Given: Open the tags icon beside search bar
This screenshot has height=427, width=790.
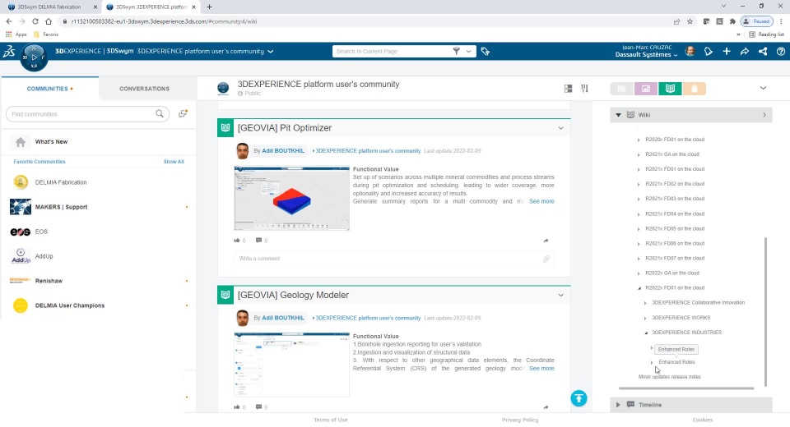Looking at the screenshot, I should (486, 51).
